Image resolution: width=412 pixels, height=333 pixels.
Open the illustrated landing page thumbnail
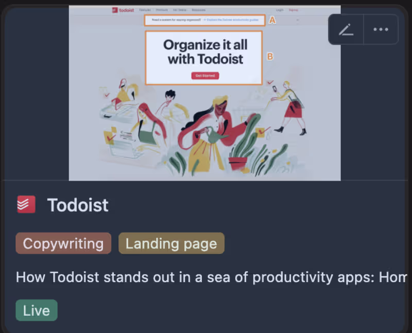(204, 93)
